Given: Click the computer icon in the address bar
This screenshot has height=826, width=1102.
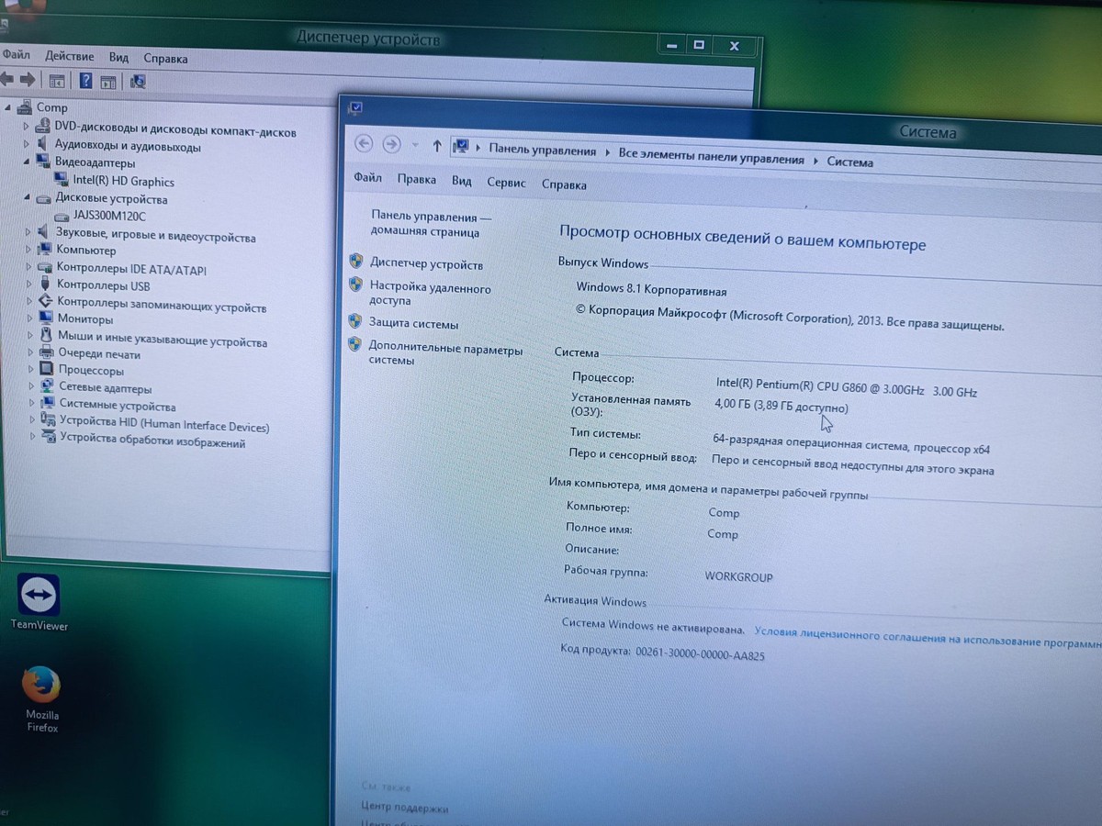Looking at the screenshot, I should click(462, 146).
